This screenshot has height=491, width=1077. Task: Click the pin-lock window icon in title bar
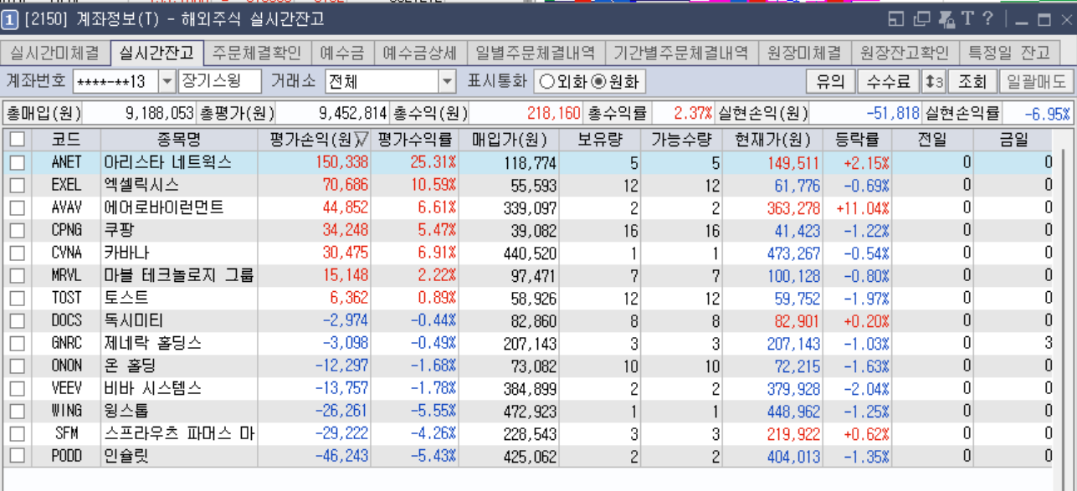[946, 19]
